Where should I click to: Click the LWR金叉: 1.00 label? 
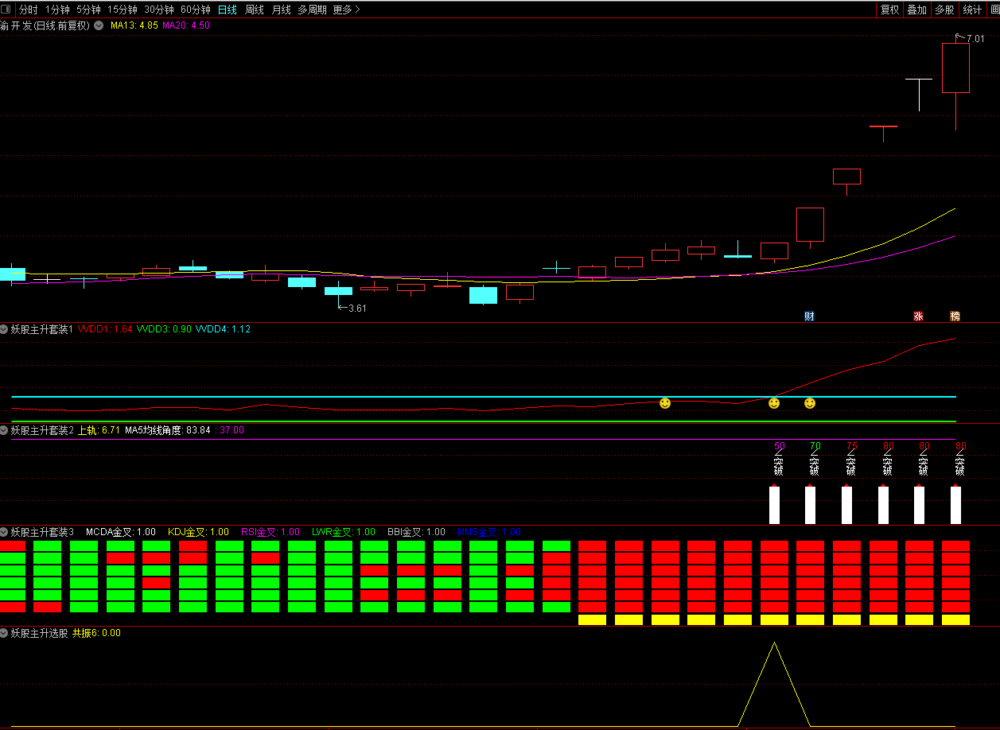point(344,532)
